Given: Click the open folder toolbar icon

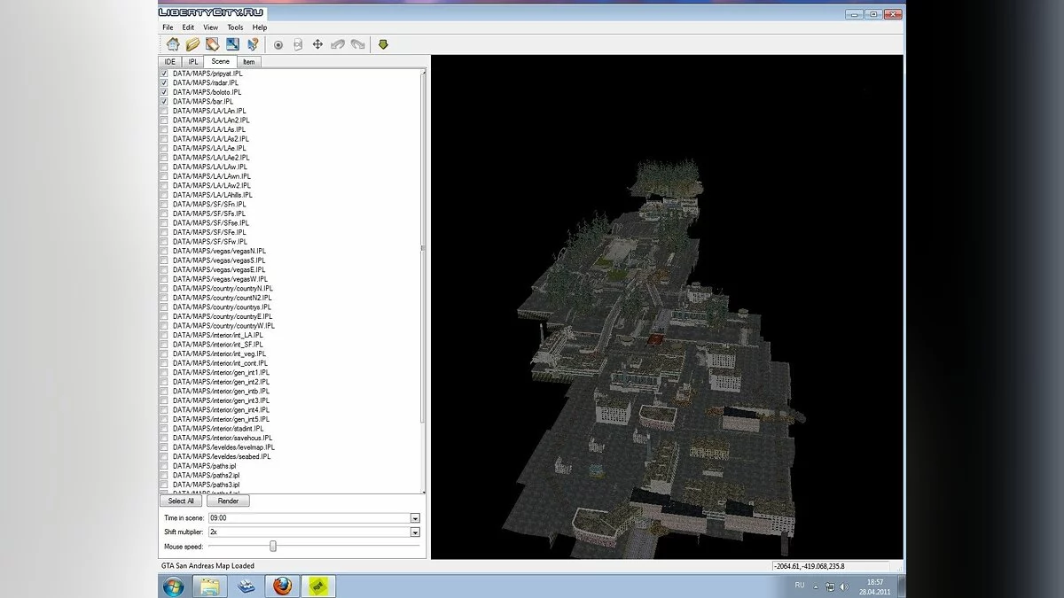Looking at the screenshot, I should (x=192, y=44).
